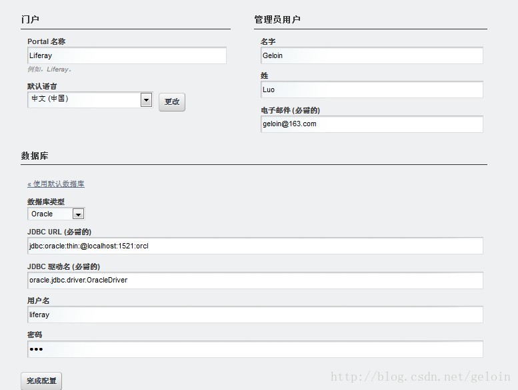
Task: Click the 默认语言 label
Action: pos(42,86)
